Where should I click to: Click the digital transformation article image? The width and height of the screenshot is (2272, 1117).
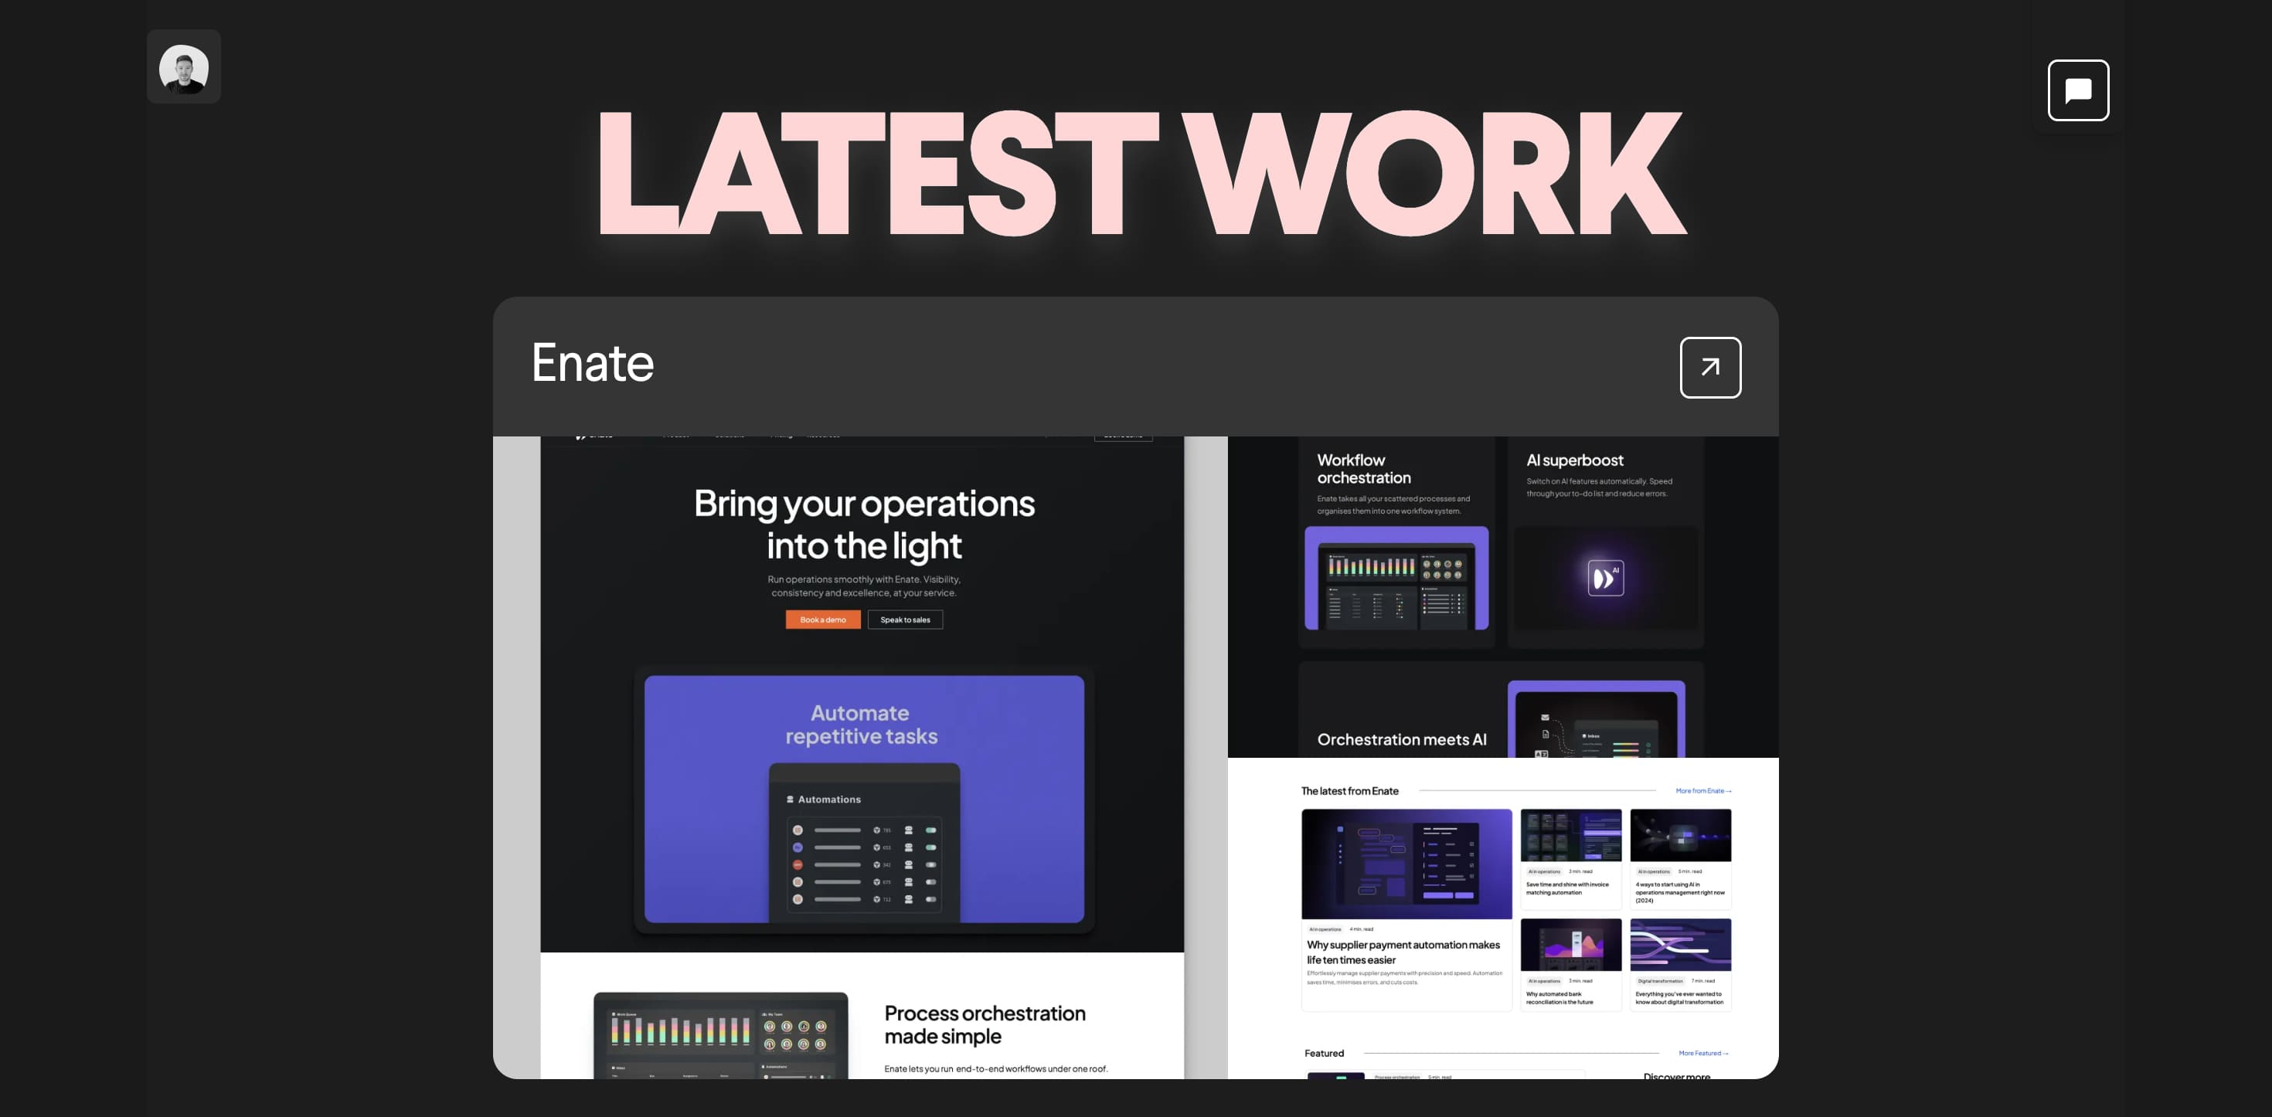point(1680,944)
